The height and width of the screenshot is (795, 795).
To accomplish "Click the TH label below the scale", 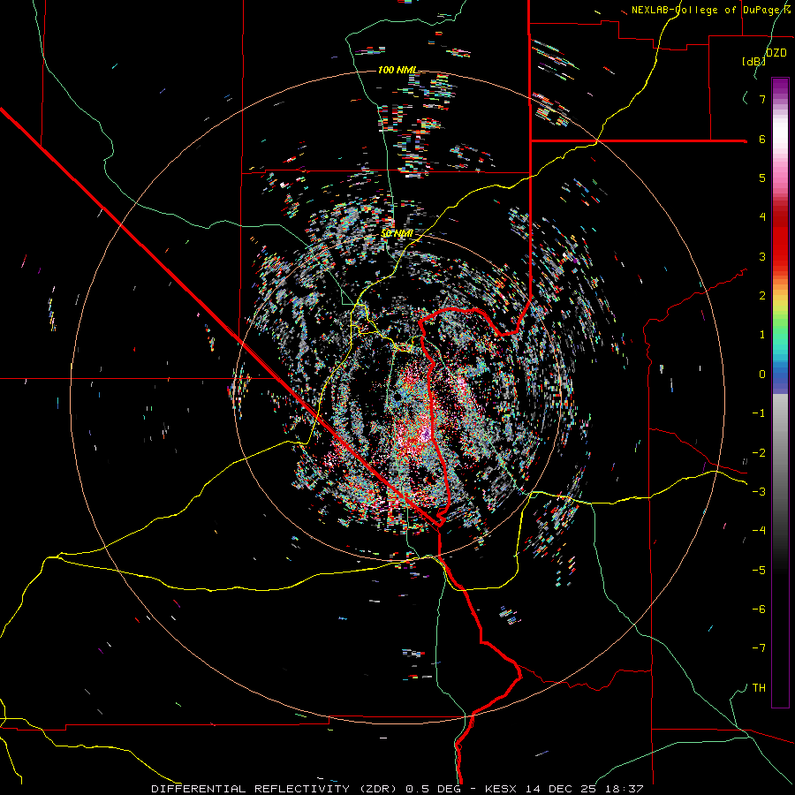I will pos(759,688).
